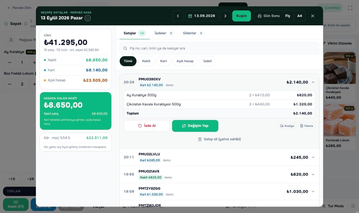Click the İade Al refund button
The image size is (359, 213).
click(147, 126)
